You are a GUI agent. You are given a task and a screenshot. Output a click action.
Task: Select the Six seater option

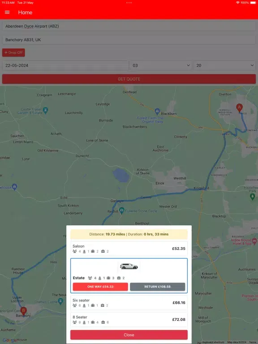(129, 303)
